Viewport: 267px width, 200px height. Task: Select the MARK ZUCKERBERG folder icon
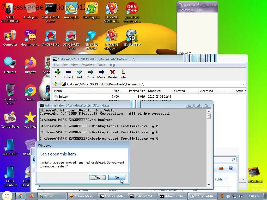click(10, 12)
